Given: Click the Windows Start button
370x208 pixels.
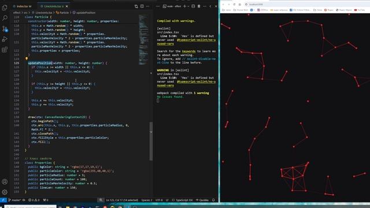Looking at the screenshot, I should tap(2, 207).
